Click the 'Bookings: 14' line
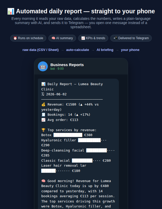 [60, 115]
